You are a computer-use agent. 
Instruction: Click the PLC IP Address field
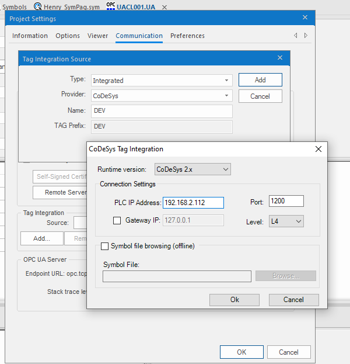click(x=193, y=203)
